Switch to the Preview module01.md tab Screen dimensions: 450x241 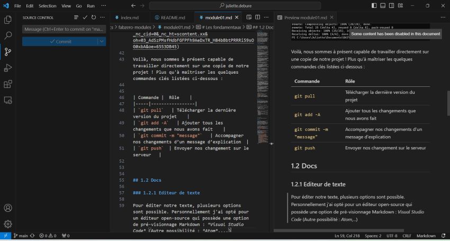coord(305,17)
